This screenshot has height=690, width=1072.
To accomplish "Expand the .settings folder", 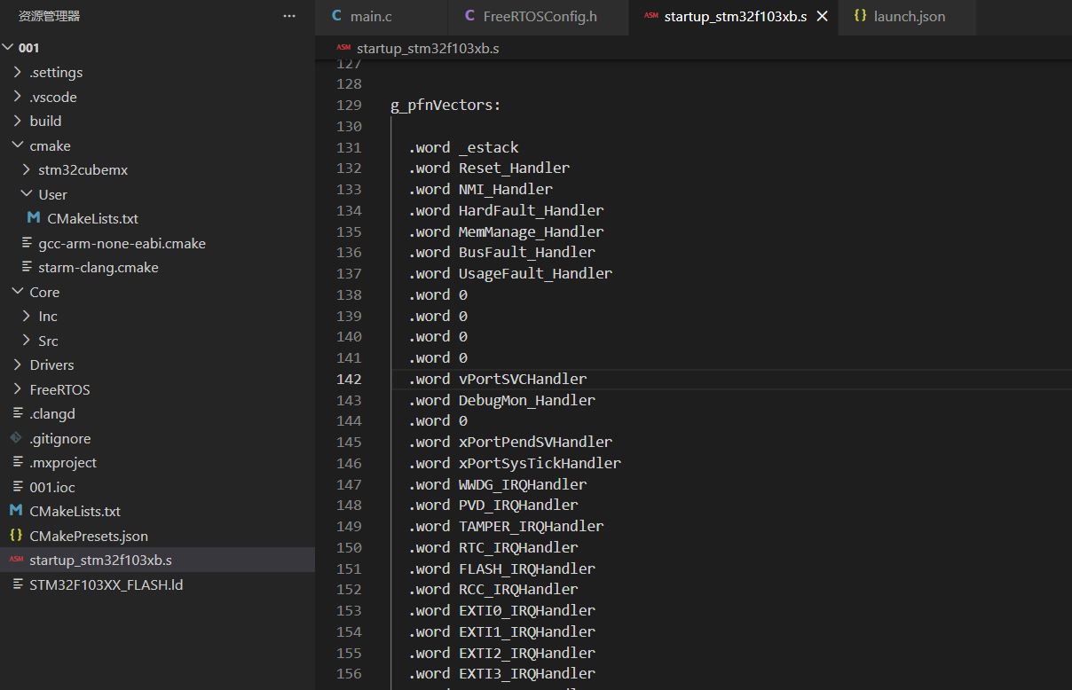I will pos(18,73).
